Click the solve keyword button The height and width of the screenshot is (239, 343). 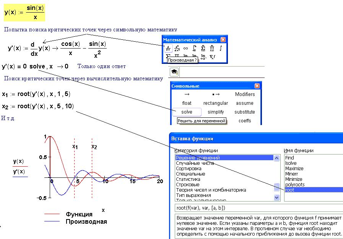pyautogui.click(x=187, y=112)
